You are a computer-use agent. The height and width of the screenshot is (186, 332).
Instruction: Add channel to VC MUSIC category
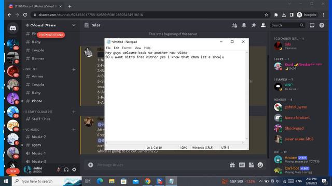click(x=74, y=130)
